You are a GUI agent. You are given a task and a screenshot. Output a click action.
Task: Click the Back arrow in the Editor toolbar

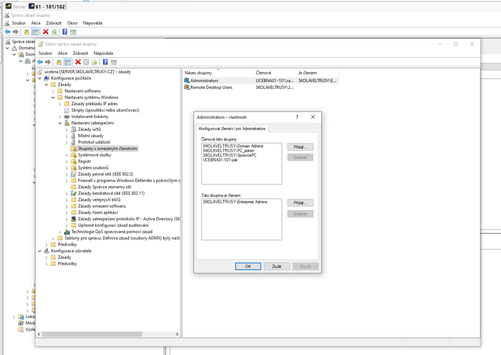40,62
